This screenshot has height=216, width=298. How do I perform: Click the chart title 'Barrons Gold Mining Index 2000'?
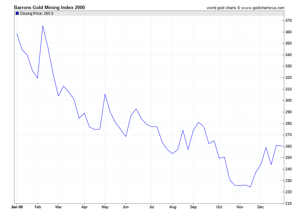pyautogui.click(x=49, y=7)
